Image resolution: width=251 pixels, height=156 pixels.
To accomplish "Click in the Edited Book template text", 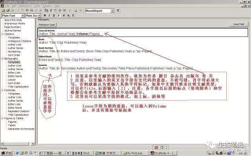I will [70, 60].
